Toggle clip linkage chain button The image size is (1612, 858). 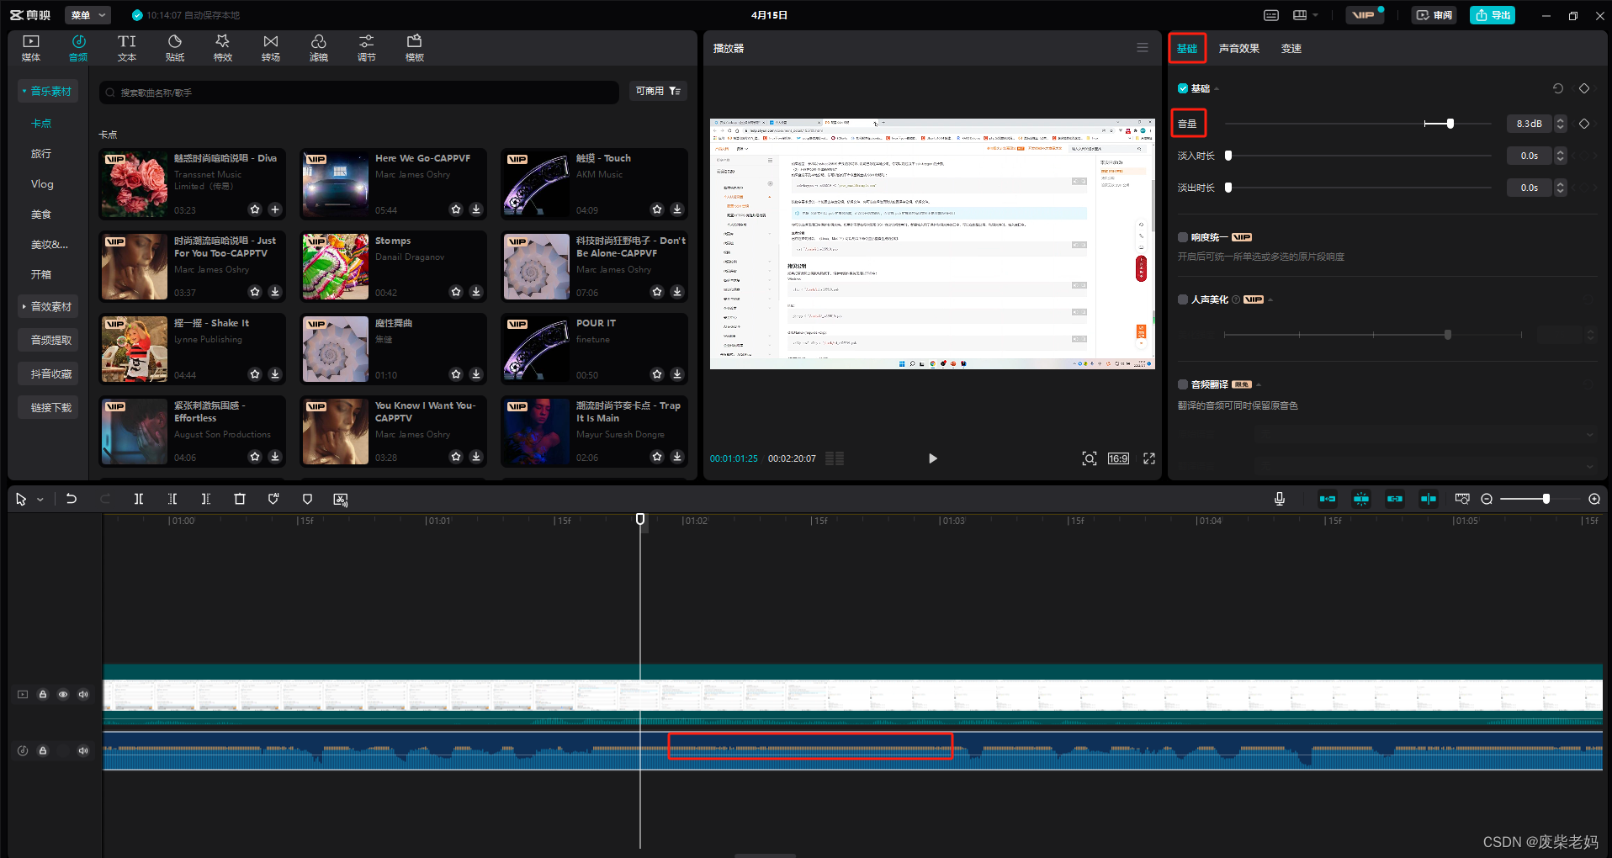pos(1395,499)
